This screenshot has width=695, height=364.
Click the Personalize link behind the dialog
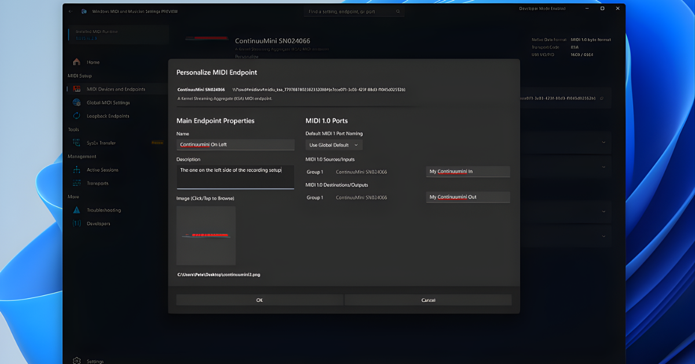[247, 57]
